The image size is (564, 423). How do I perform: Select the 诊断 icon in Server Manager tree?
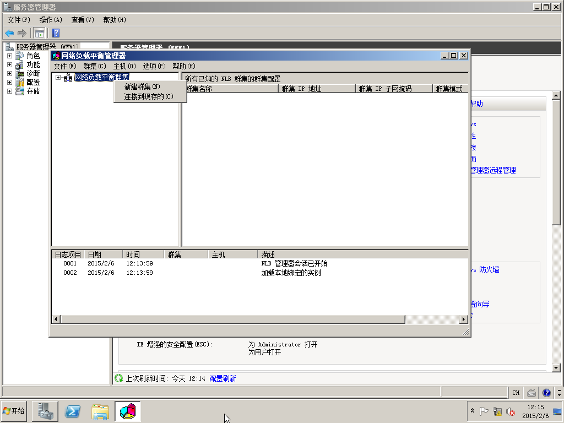20,73
